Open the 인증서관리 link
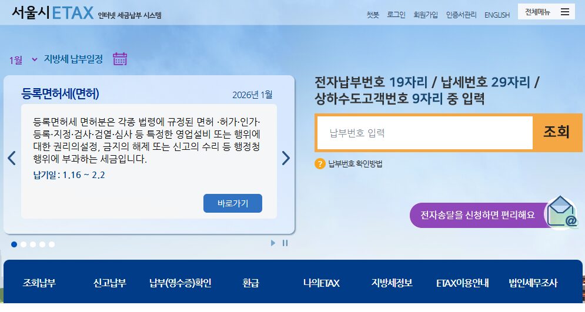 click(461, 15)
